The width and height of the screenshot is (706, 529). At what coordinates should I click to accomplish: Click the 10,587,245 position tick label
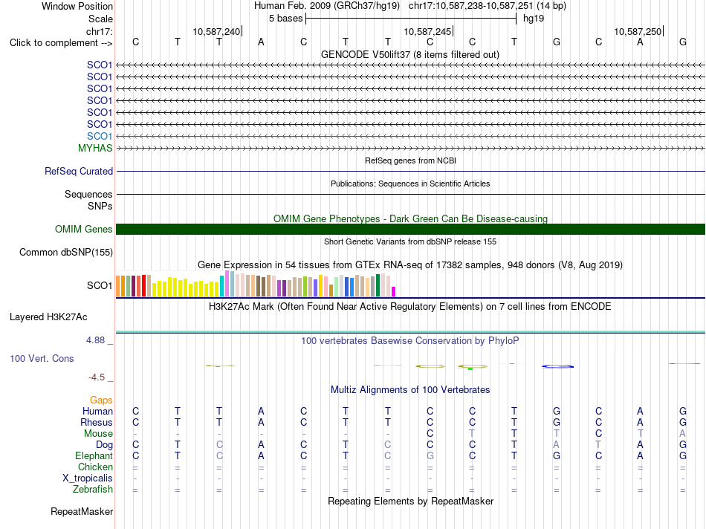pos(427,31)
